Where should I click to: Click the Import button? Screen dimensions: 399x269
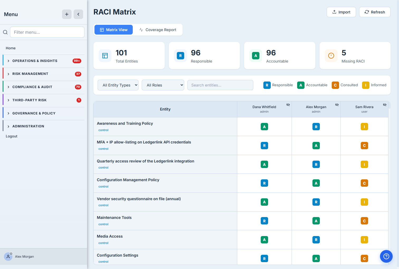pyautogui.click(x=341, y=12)
